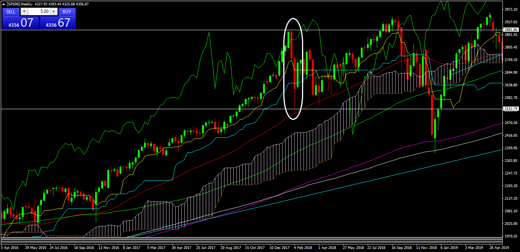Click the 5.00 volume input field
Viewport: 520px width, 252px height.
click(39, 11)
